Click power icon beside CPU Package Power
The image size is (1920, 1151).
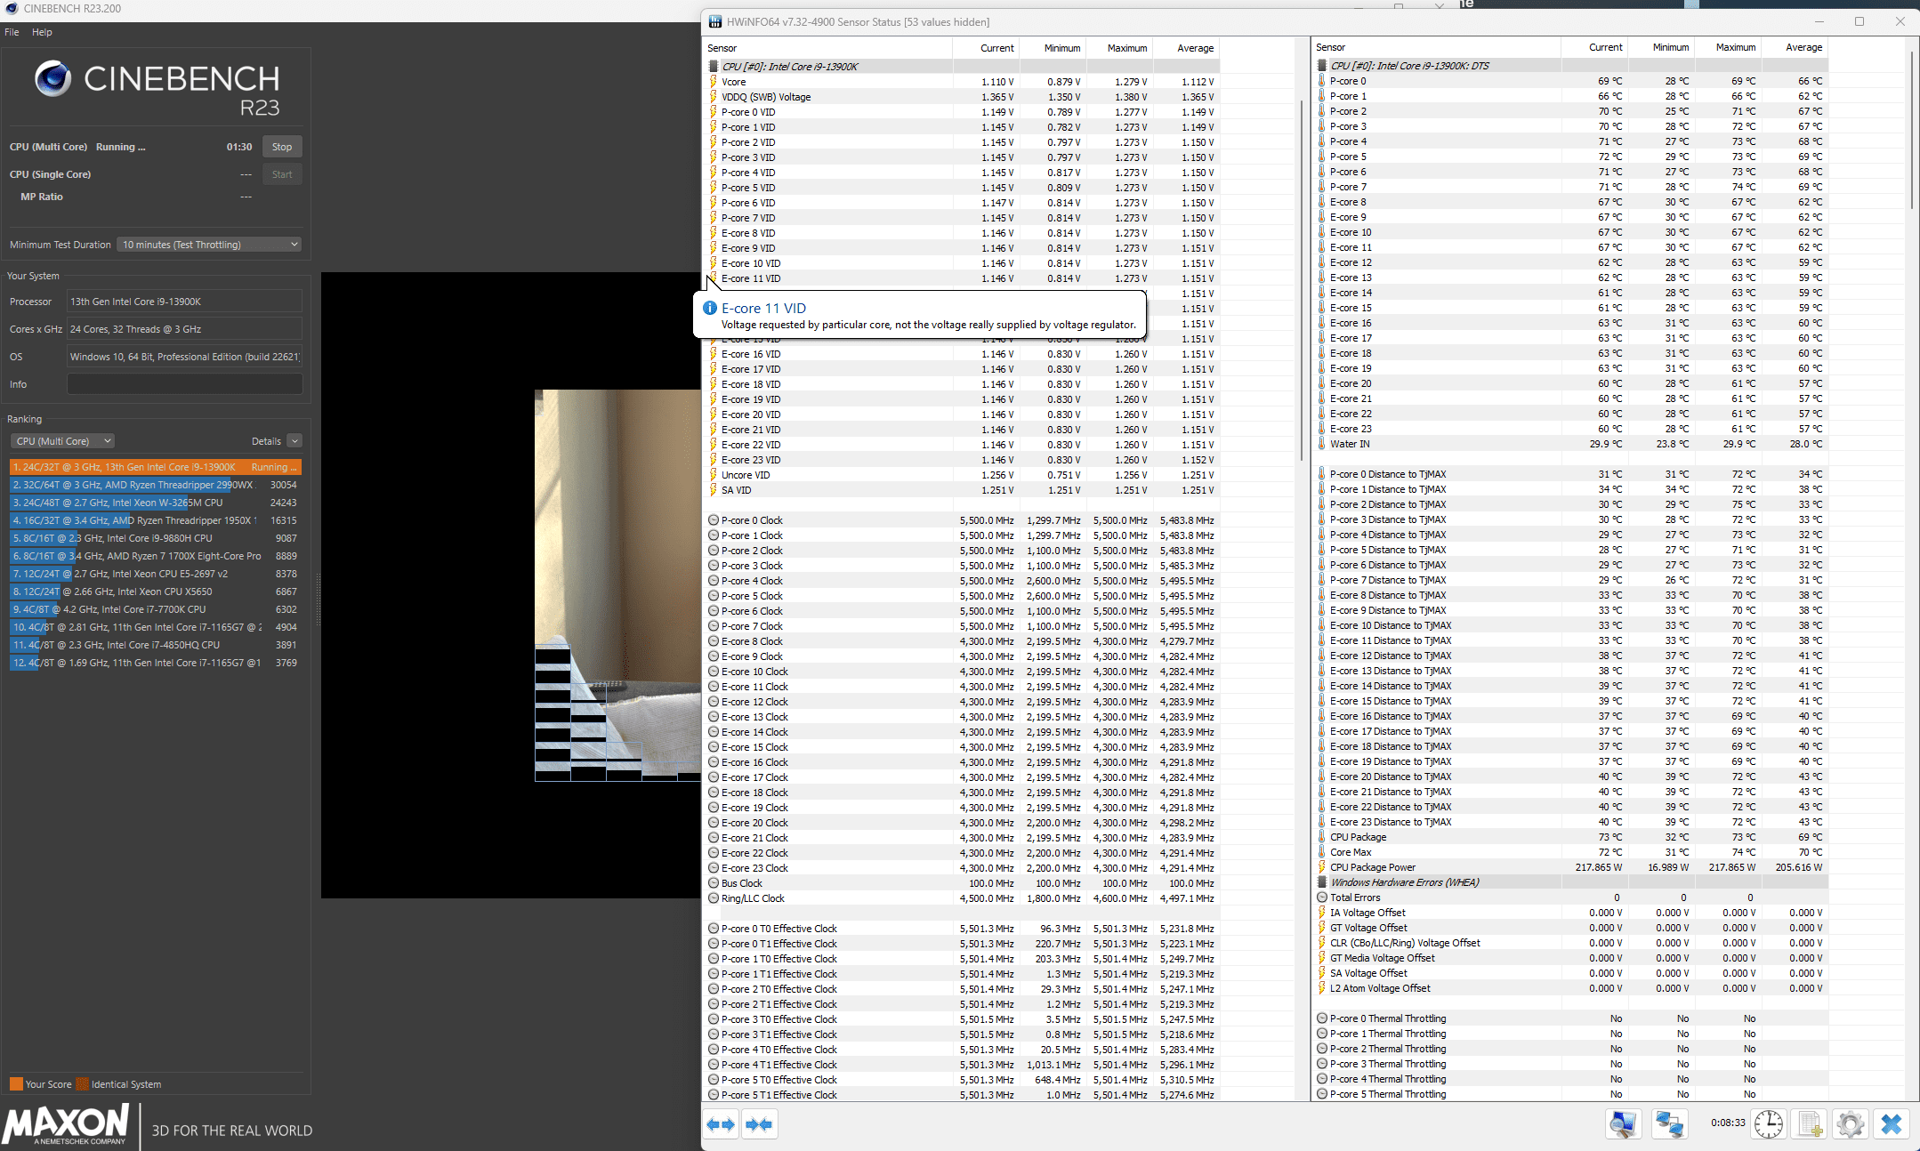(1321, 867)
